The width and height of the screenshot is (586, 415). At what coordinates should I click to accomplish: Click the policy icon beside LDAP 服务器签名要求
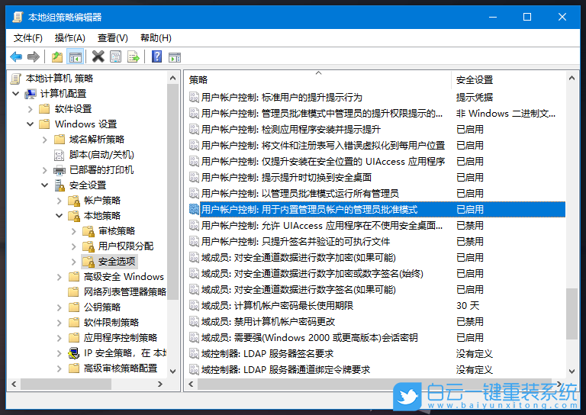tap(194, 354)
